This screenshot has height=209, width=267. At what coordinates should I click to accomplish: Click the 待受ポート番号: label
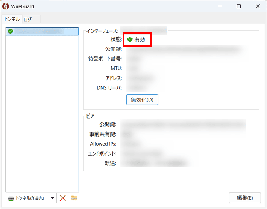click(105, 59)
